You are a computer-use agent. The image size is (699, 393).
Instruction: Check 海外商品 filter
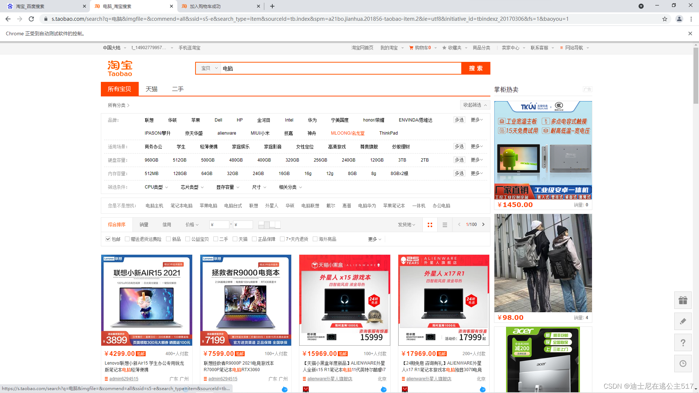pos(315,239)
